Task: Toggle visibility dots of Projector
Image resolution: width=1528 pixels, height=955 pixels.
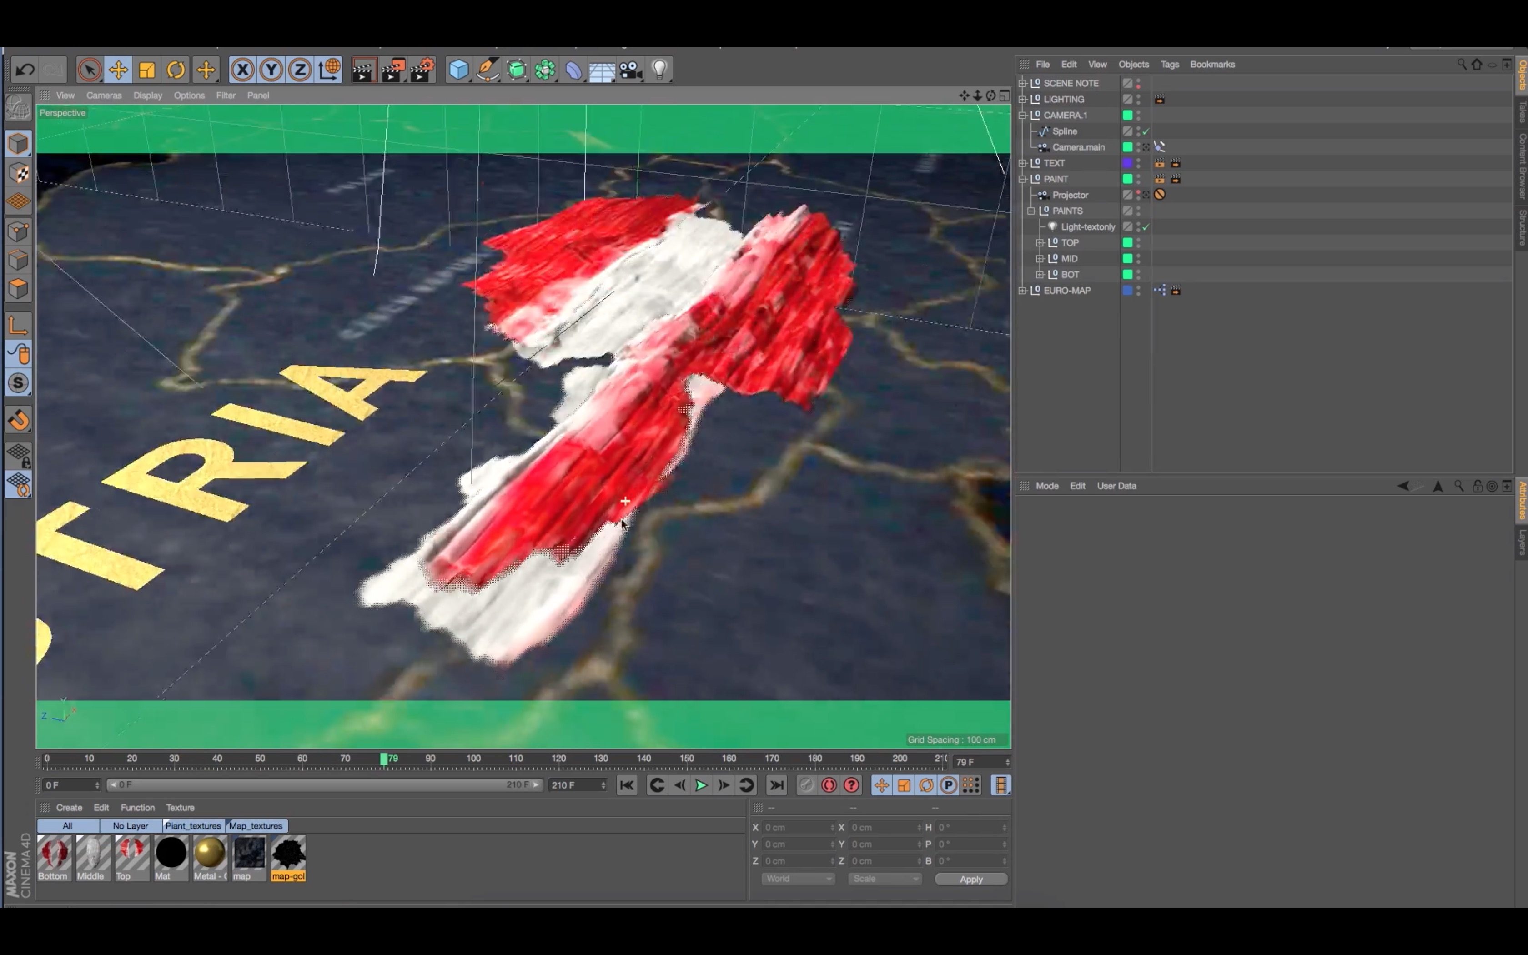Action: [x=1138, y=195]
